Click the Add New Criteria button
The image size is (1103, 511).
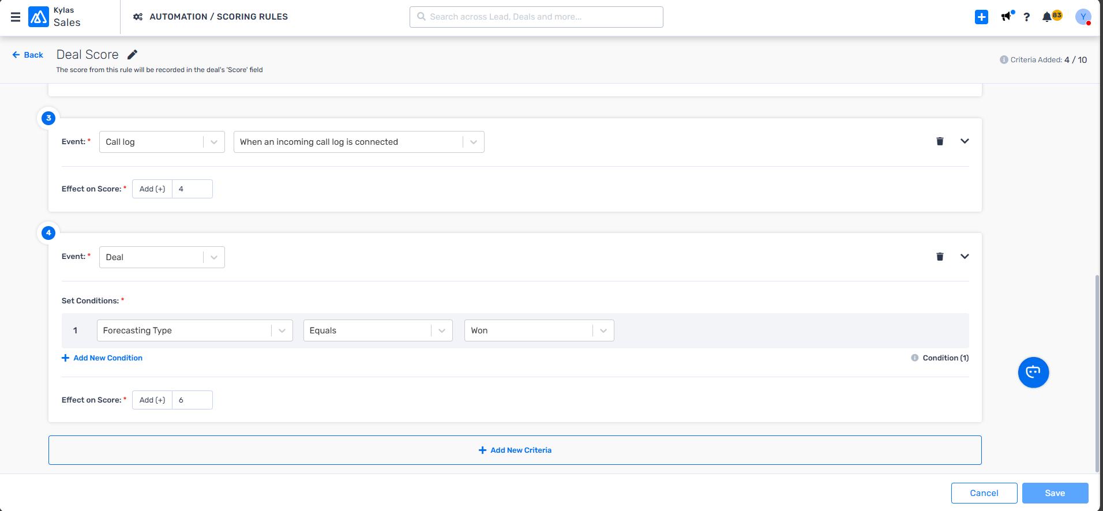515,450
